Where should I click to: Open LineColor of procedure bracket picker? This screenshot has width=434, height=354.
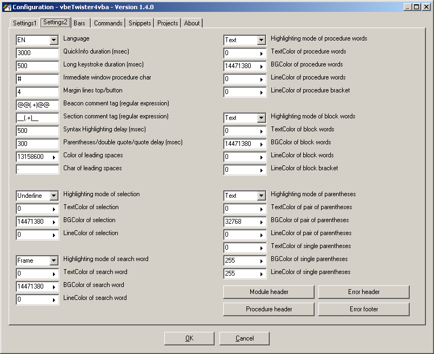[261, 92]
